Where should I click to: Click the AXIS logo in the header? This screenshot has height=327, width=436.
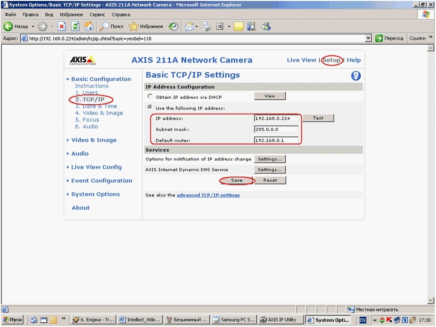(82, 60)
